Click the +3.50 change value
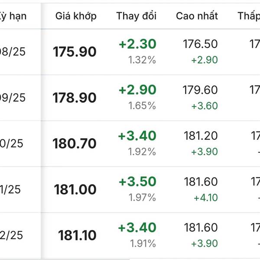 138,182
